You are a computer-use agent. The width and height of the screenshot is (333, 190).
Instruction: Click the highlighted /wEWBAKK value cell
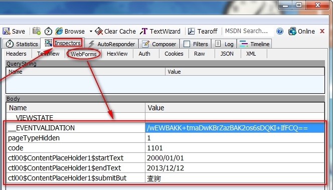coord(235,128)
